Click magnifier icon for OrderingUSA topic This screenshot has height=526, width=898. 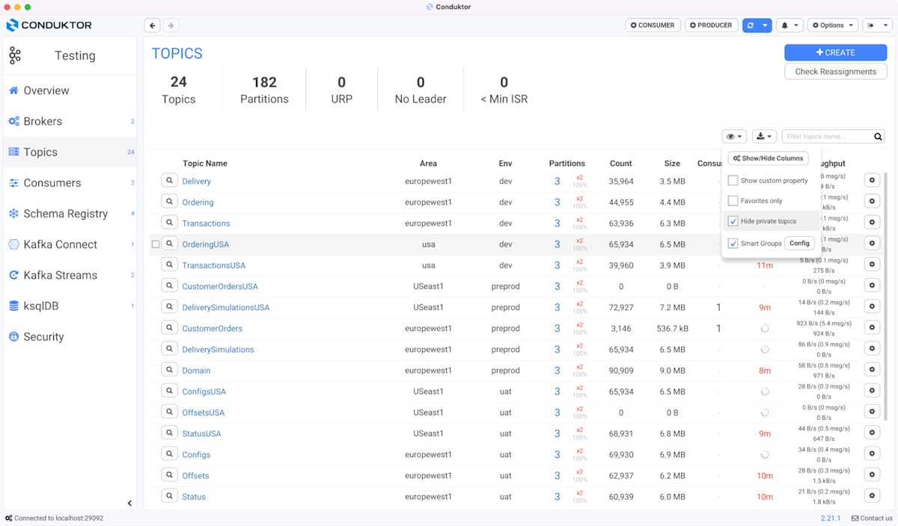[169, 244]
